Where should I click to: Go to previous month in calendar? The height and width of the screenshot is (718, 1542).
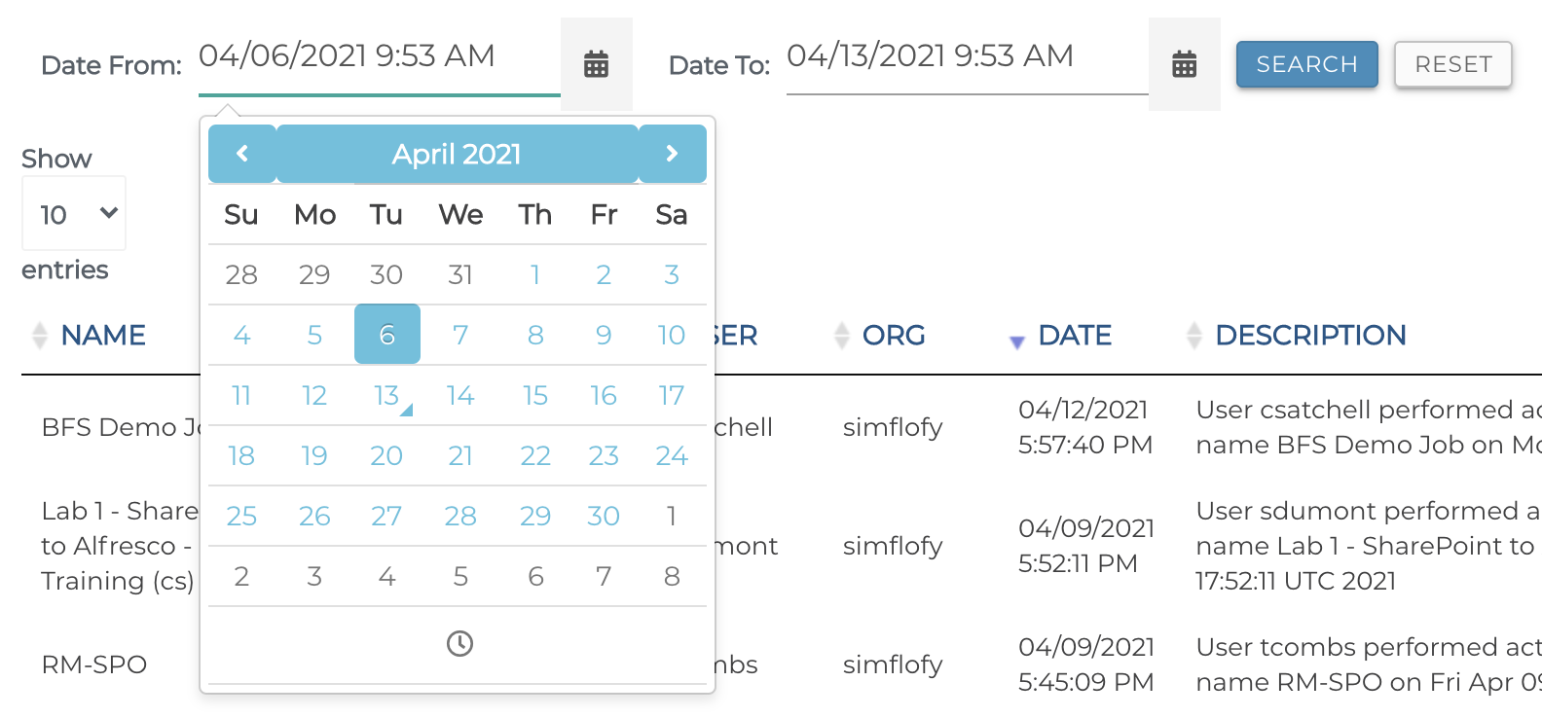pyautogui.click(x=242, y=154)
